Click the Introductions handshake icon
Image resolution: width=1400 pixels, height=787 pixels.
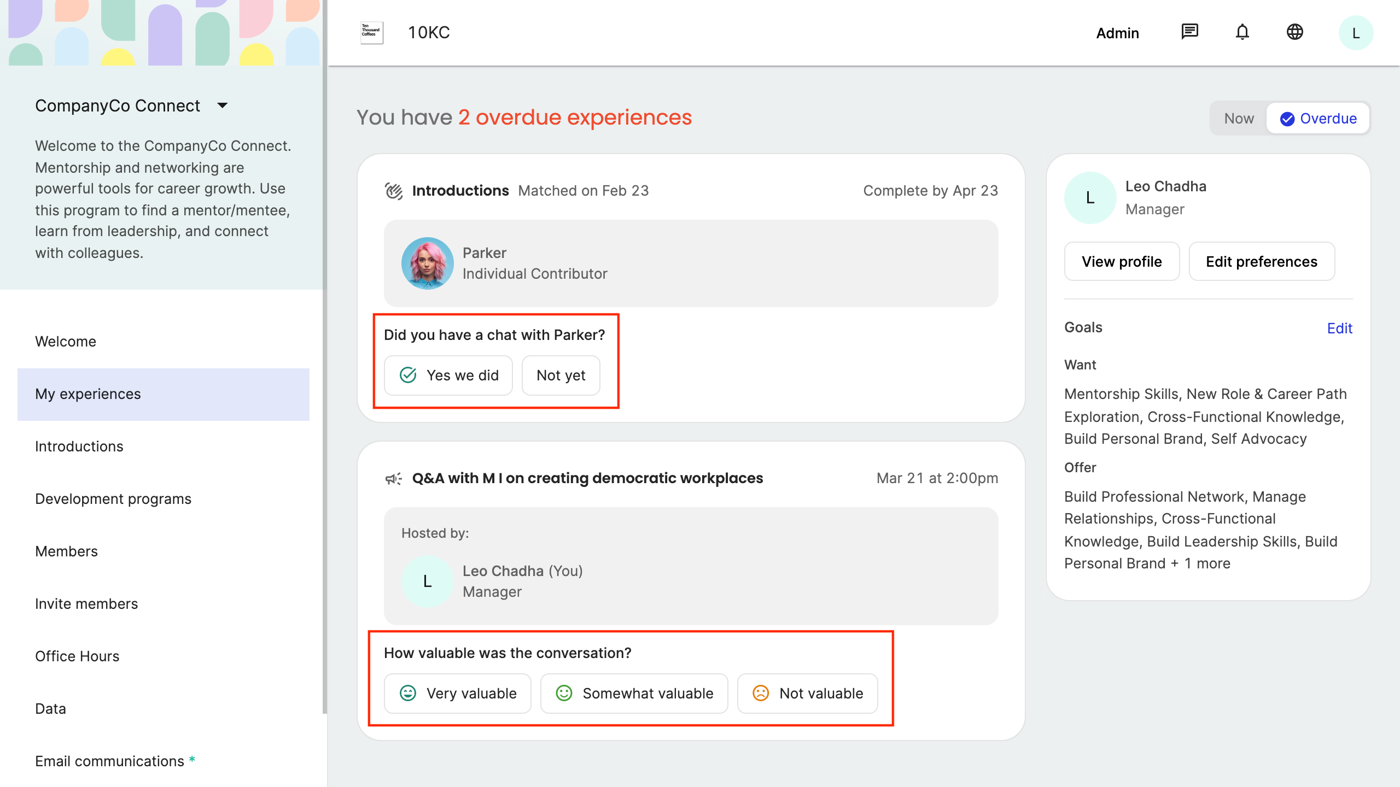click(394, 191)
